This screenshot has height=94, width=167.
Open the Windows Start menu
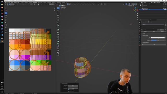click(2, 1)
